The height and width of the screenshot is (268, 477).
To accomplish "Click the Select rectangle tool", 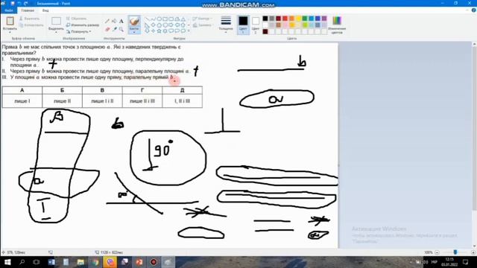I will (56, 22).
